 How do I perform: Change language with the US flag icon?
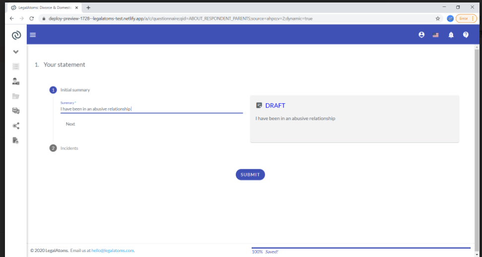(435, 35)
